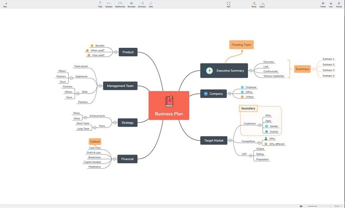345x208 pixels.
Task: Enter ZEN mode
Action: coord(228,3)
